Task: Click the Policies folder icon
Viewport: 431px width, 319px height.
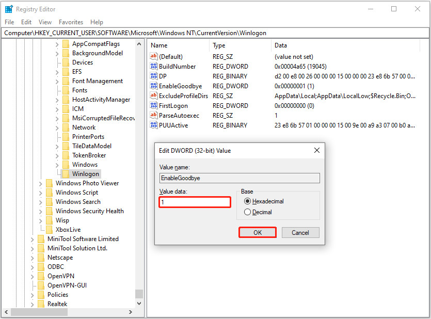Action: (41, 295)
